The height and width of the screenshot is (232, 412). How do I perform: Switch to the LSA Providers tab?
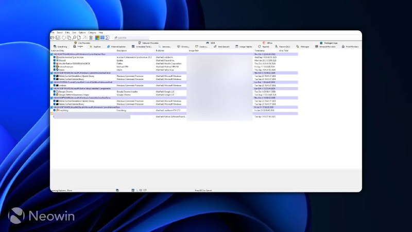point(82,43)
